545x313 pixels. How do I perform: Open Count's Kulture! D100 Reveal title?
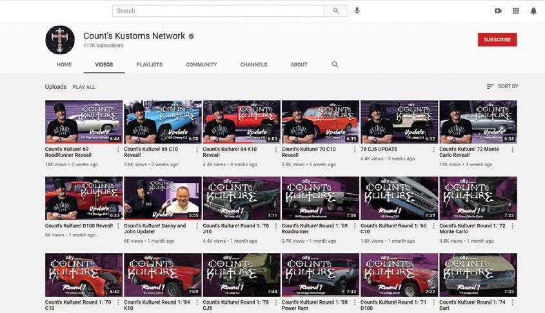[79, 225]
